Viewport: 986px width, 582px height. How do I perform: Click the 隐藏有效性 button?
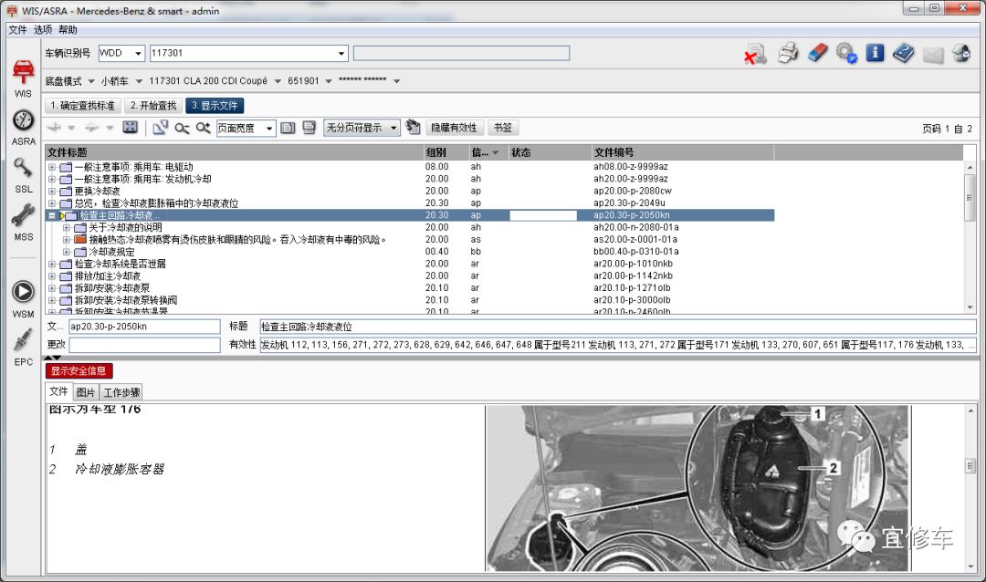point(454,128)
